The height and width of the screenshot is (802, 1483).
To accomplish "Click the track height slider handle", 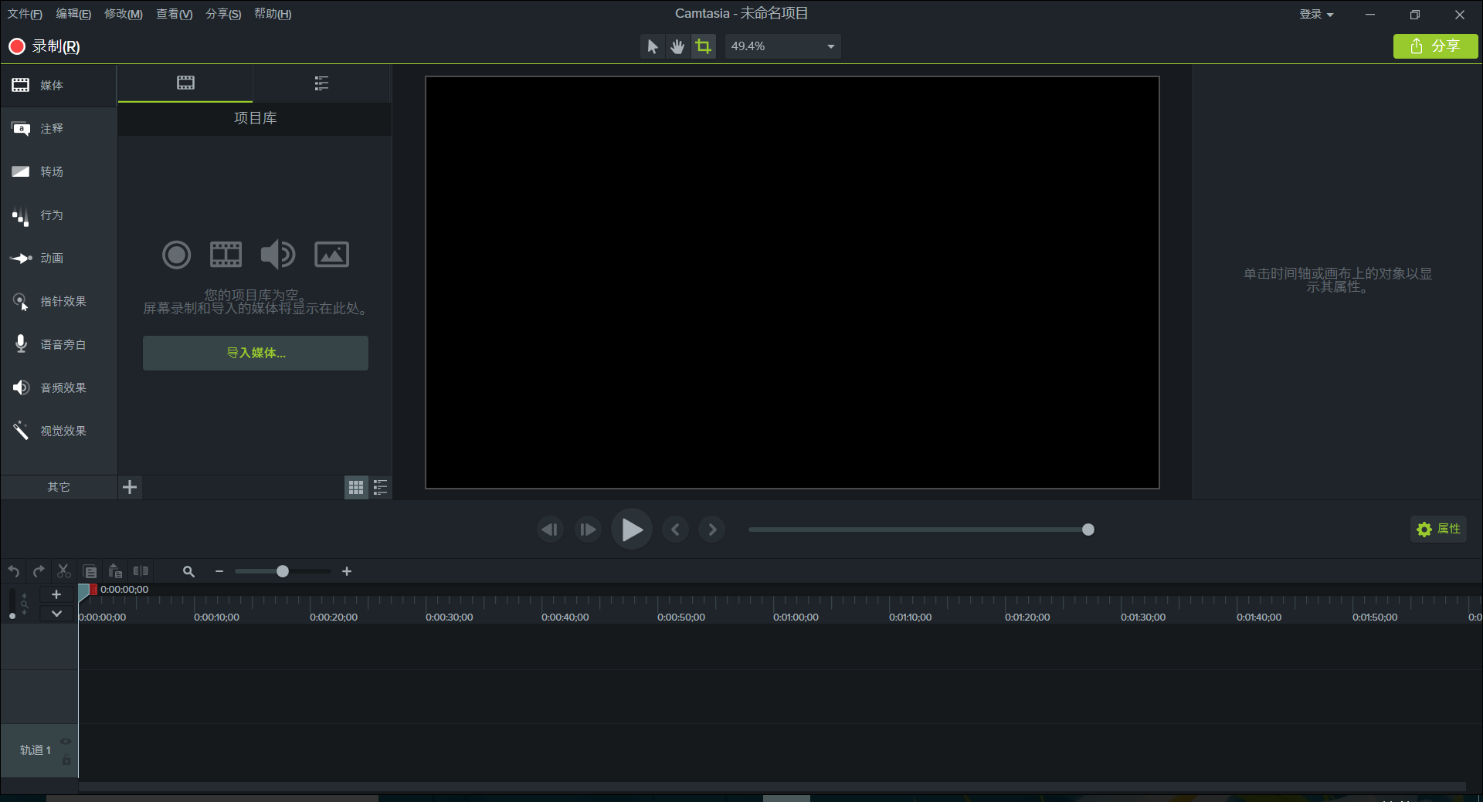I will click(x=12, y=616).
